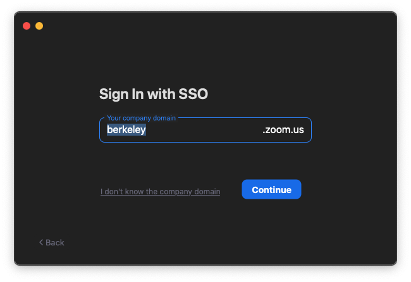
Task: Minimize the window with the yellow button
Action: click(x=39, y=26)
